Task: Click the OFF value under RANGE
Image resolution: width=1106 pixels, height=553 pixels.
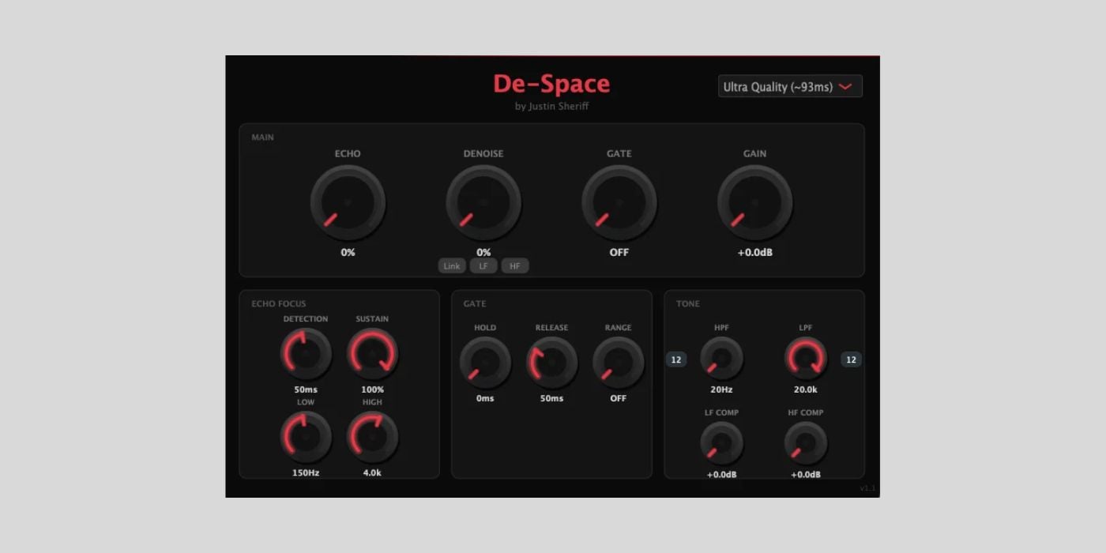Action: tap(618, 398)
